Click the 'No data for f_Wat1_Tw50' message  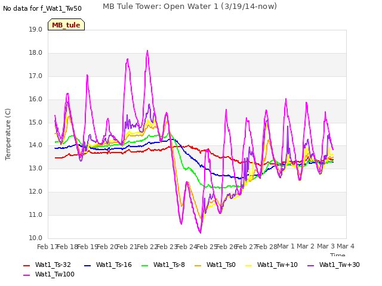[x=42, y=8]
